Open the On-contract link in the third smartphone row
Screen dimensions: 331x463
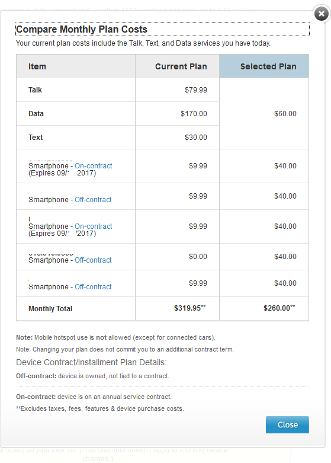click(93, 226)
